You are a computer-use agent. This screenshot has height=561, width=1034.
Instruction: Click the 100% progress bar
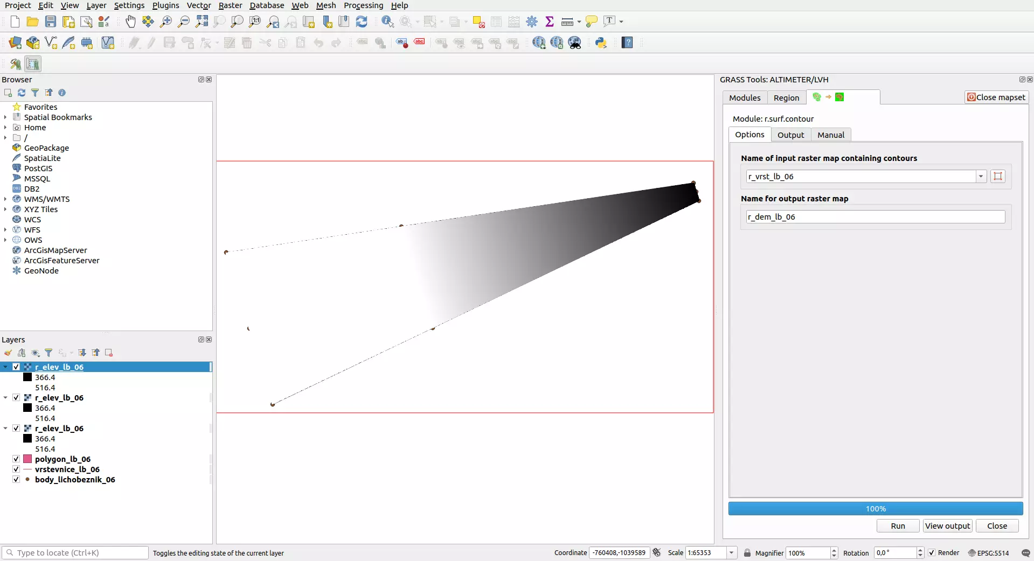point(875,509)
